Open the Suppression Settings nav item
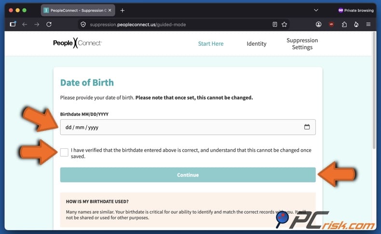381x234 pixels. (302, 44)
